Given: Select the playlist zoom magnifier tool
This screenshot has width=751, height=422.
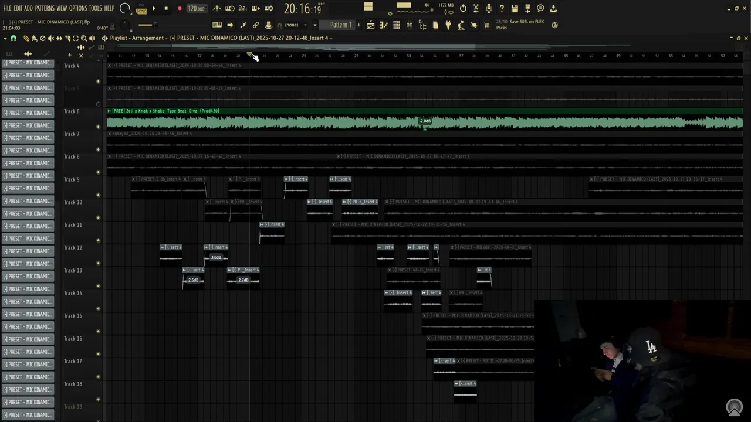Looking at the screenshot, I should [x=84, y=38].
